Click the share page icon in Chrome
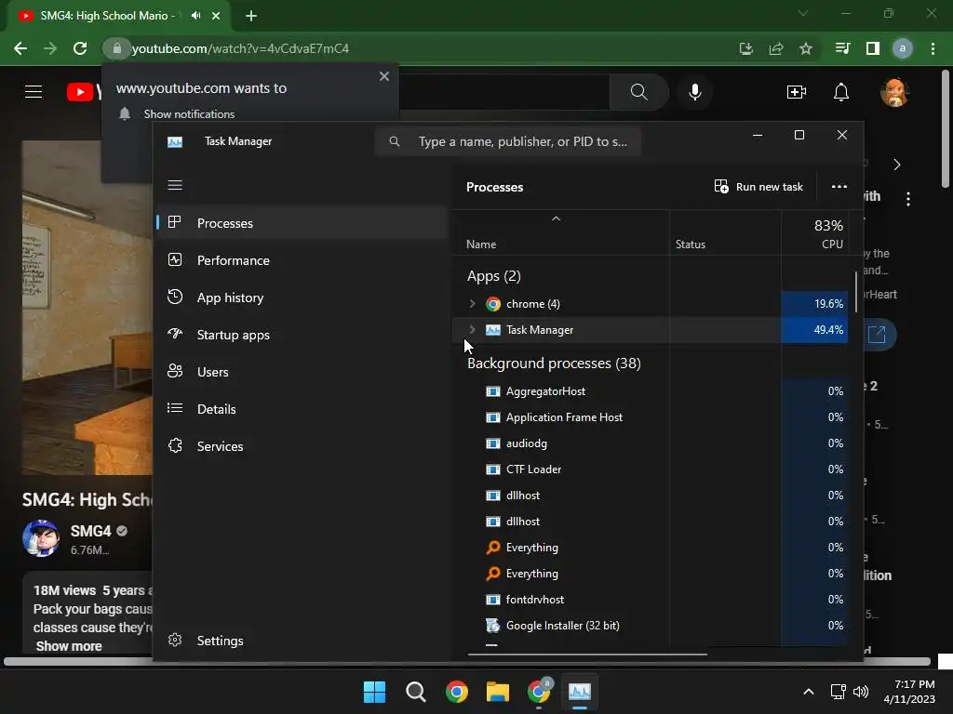This screenshot has height=714, width=953. tap(775, 48)
